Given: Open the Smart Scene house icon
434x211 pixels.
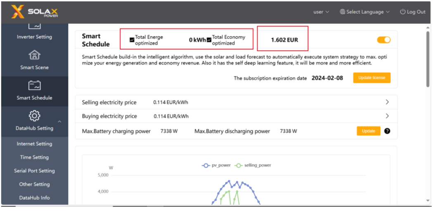Looking at the screenshot, I should pyautogui.click(x=34, y=55).
